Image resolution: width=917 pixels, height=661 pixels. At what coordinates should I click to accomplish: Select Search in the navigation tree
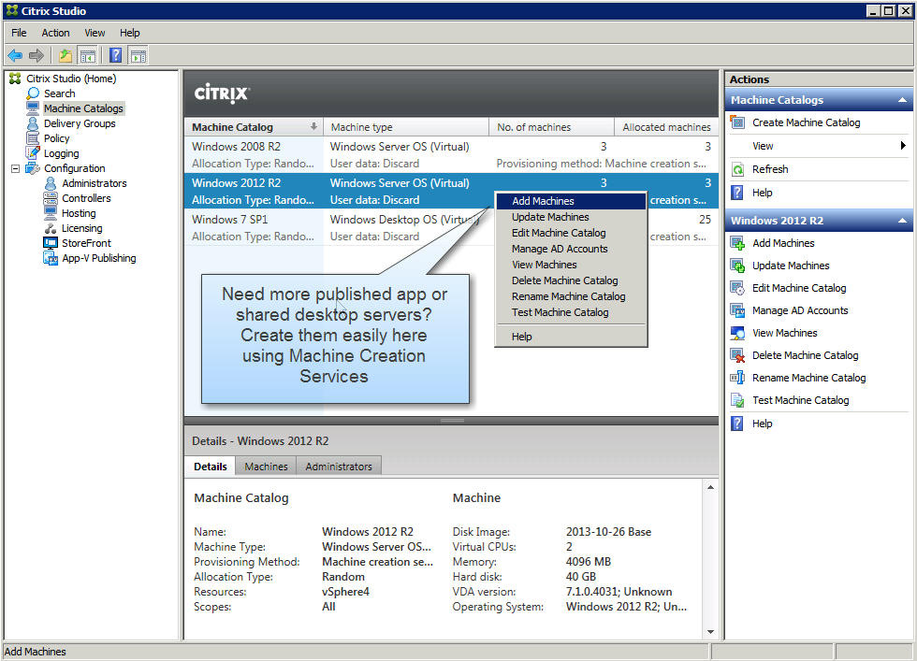pyautogui.click(x=60, y=93)
